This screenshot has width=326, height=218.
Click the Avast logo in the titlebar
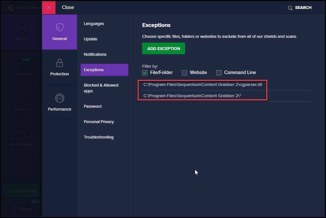(9, 7)
